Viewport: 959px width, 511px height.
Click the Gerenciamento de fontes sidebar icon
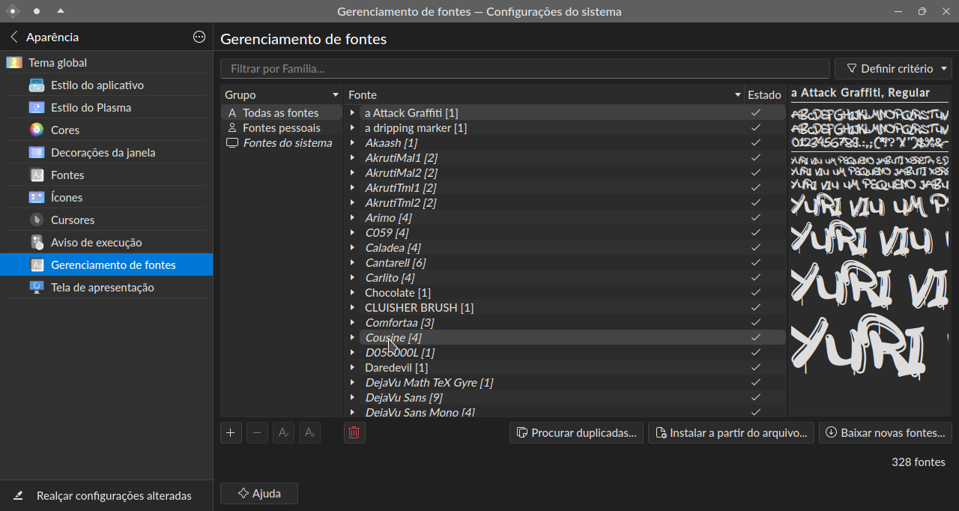point(37,265)
